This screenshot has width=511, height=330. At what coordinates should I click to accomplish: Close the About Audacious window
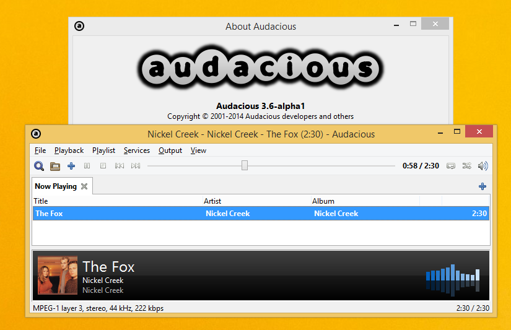tap(435, 24)
